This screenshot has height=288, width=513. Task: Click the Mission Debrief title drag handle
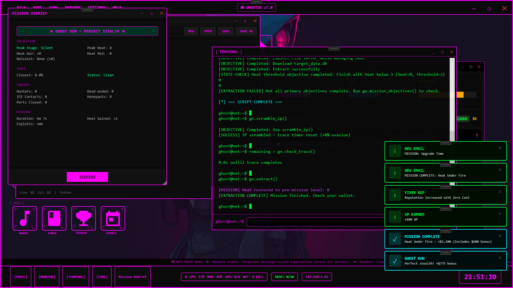pyautogui.click(x=87, y=10)
